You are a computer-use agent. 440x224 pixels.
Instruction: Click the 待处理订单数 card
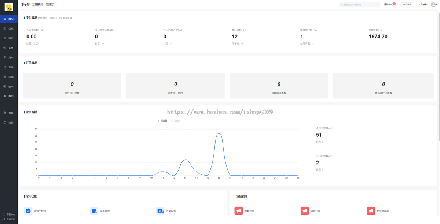coord(72,86)
